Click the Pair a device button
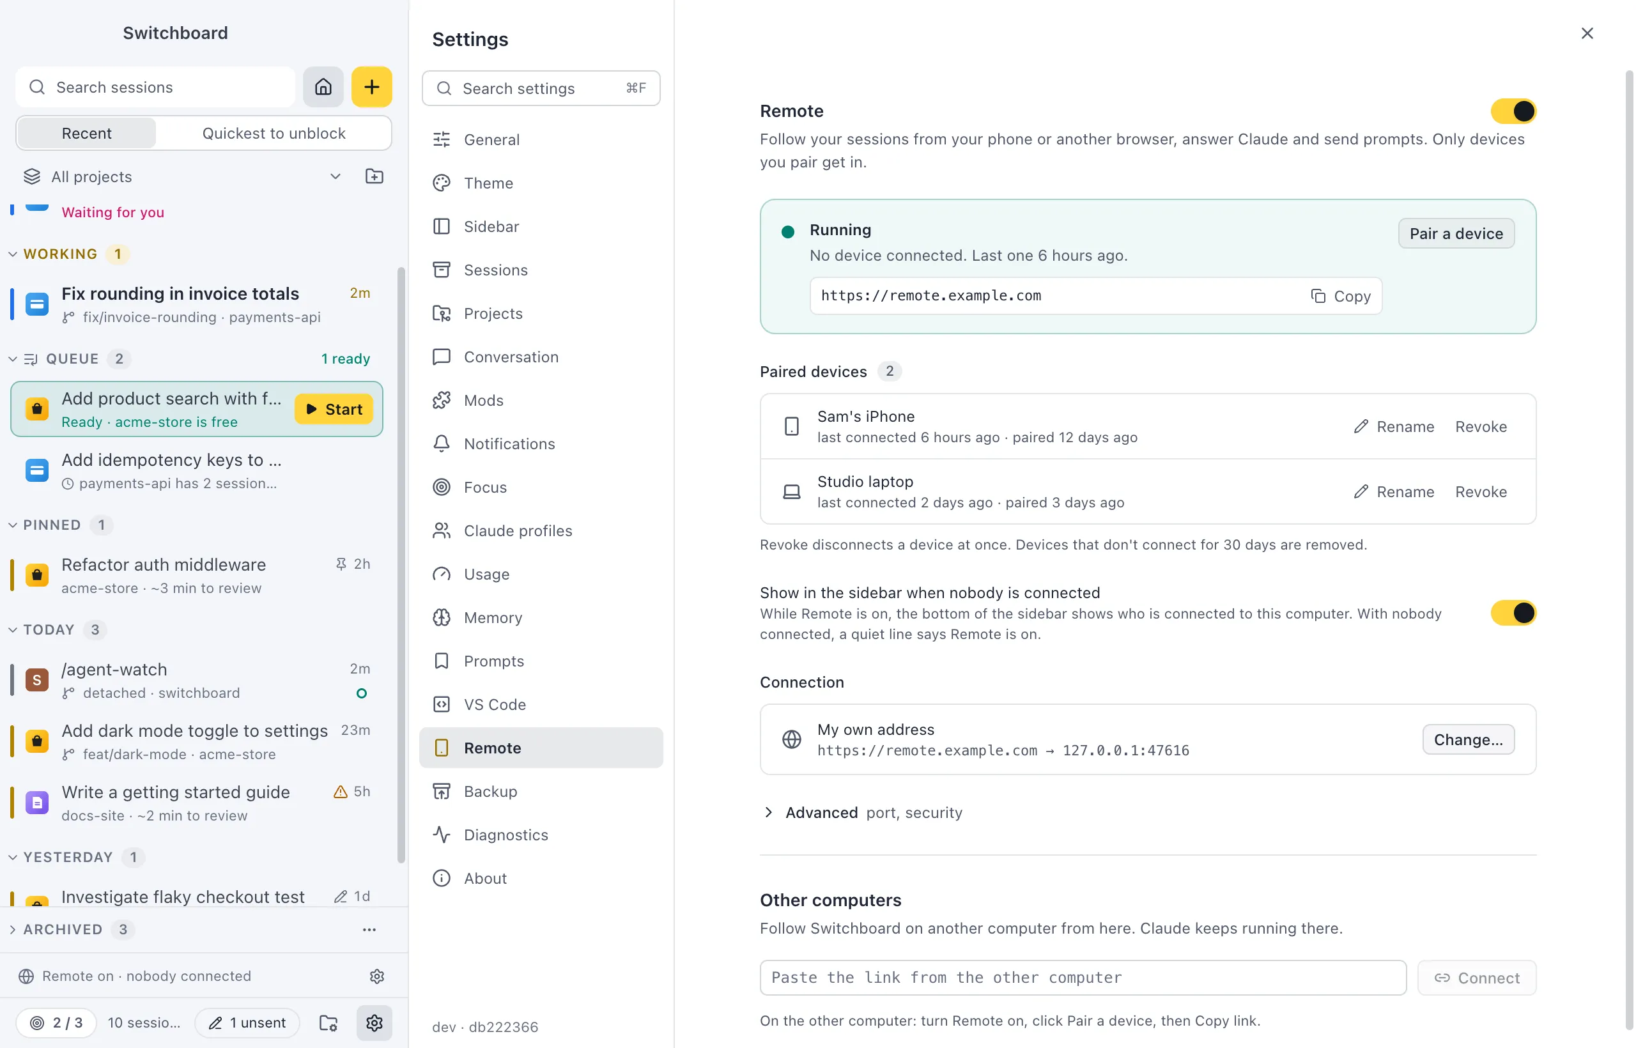Image resolution: width=1636 pixels, height=1048 pixels. (1456, 233)
